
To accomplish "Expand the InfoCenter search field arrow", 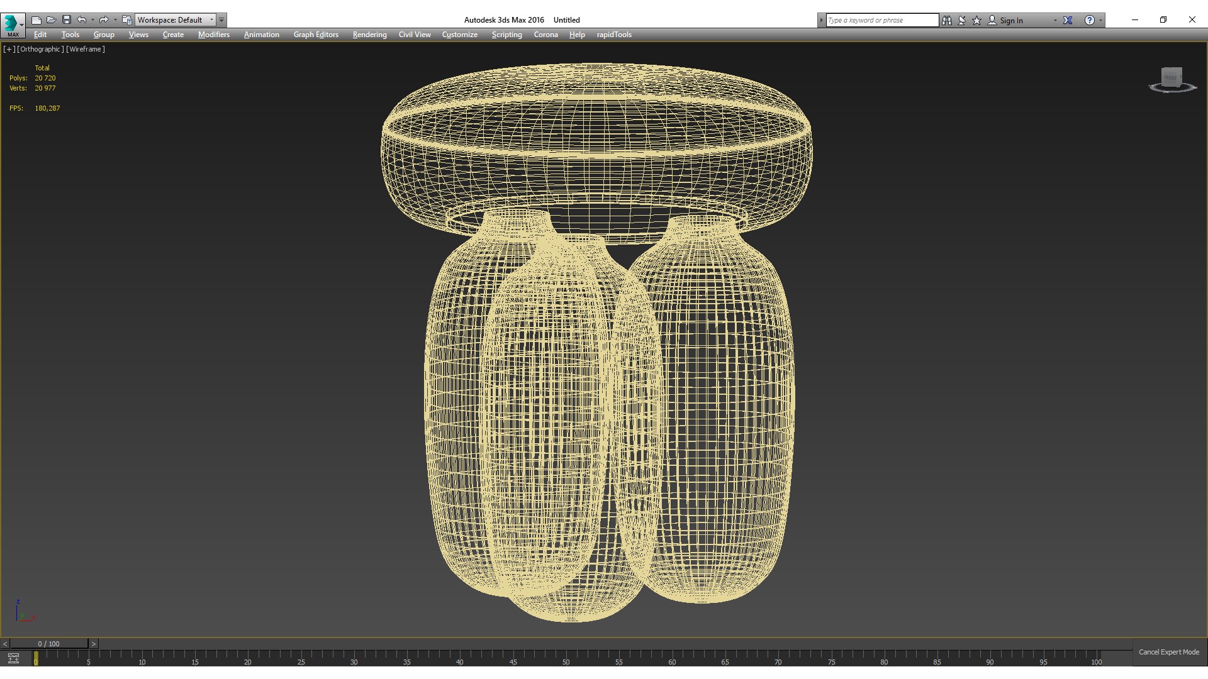I will tap(821, 20).
